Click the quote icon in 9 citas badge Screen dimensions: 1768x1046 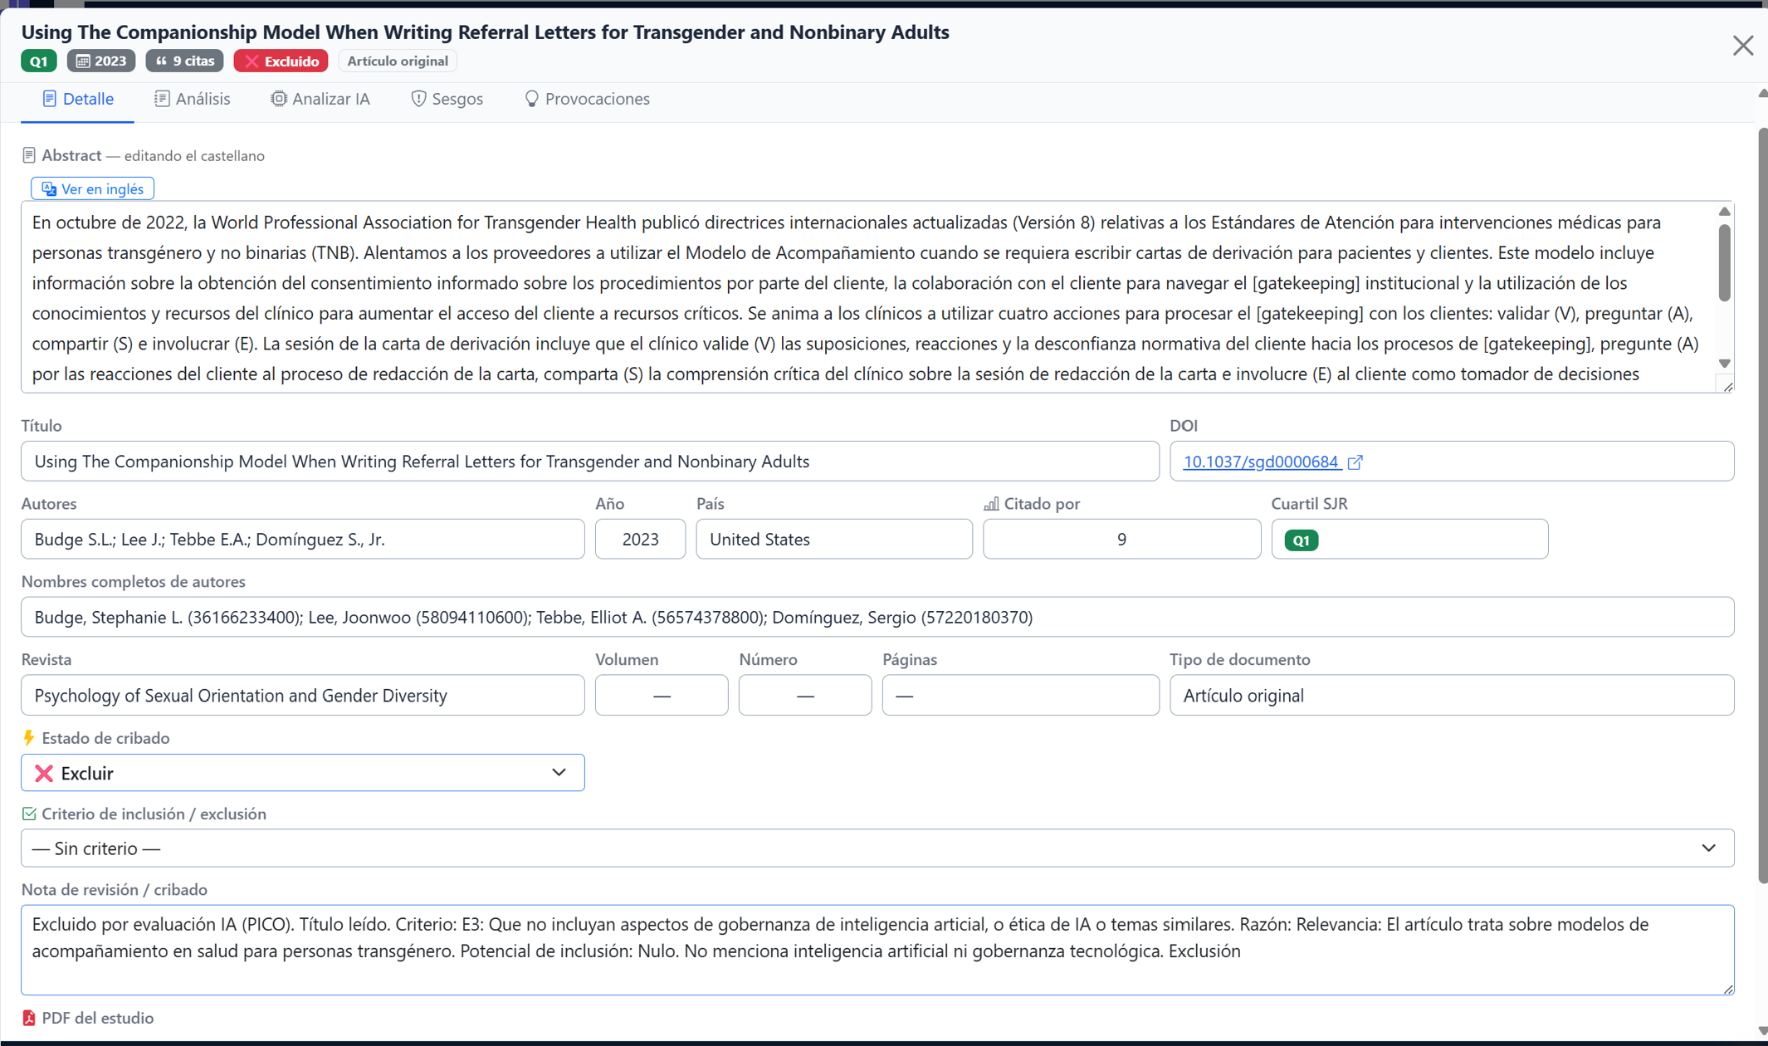[x=162, y=61]
